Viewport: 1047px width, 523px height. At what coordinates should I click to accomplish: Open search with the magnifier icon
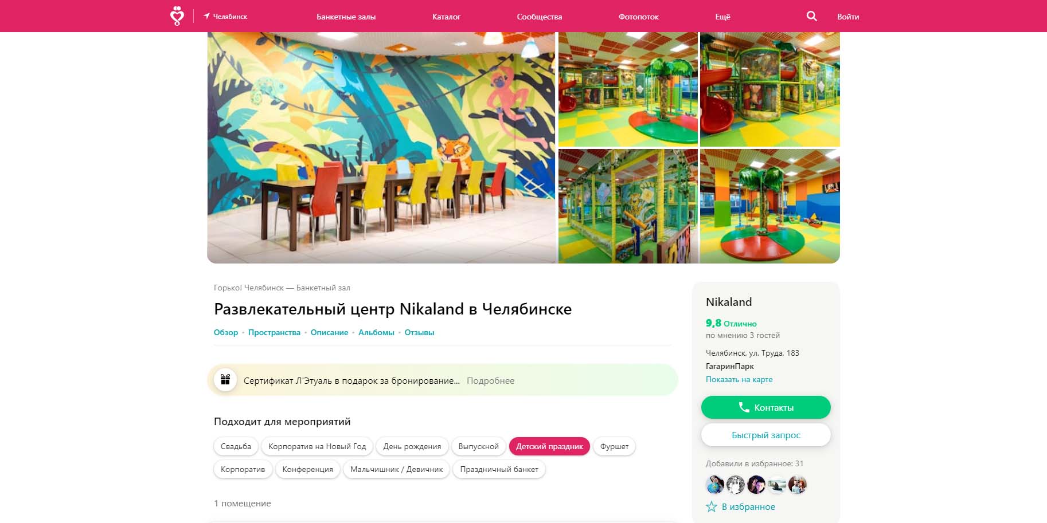point(811,16)
